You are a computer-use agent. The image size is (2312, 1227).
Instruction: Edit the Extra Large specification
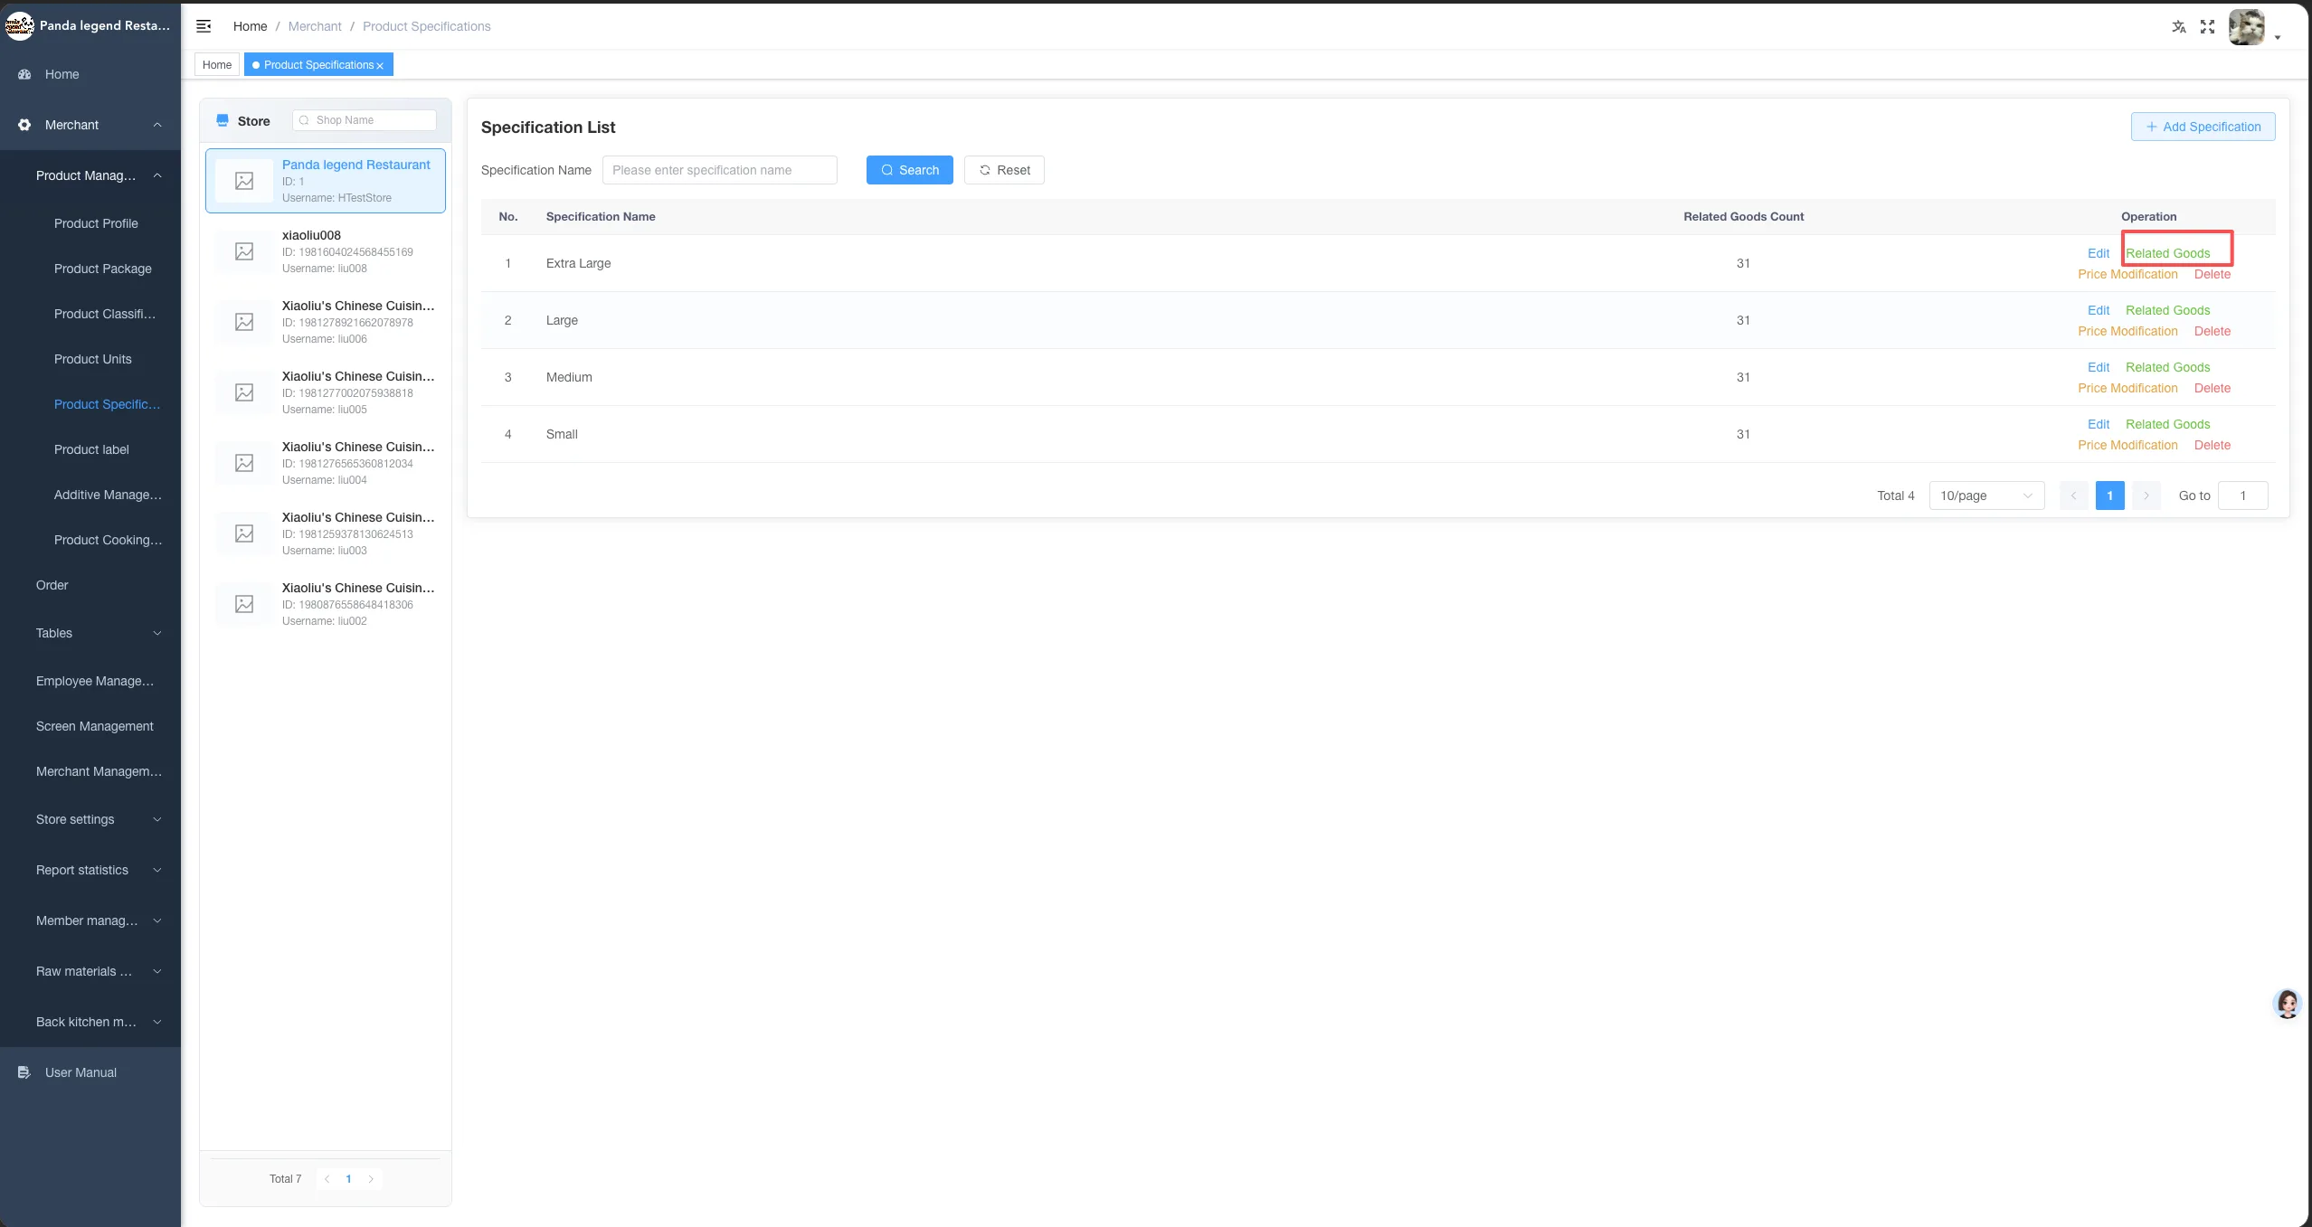(x=2098, y=253)
